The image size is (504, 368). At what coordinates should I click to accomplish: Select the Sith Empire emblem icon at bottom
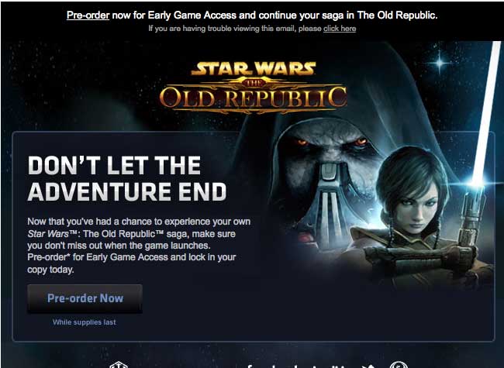tap(119, 365)
